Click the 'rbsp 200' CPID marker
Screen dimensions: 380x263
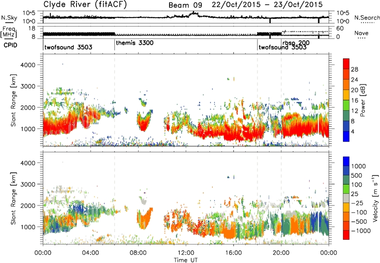(296, 43)
